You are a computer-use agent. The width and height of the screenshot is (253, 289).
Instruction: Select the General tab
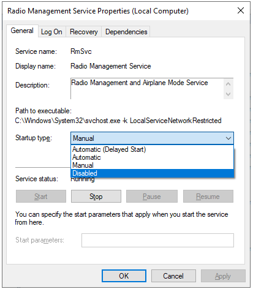pos(22,31)
